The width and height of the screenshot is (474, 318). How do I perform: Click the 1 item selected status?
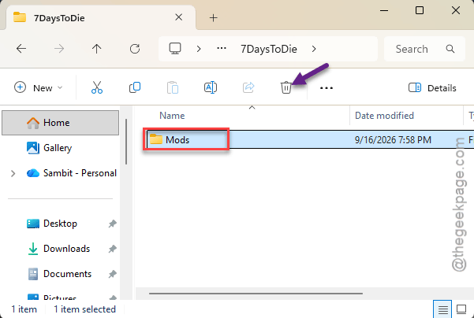click(84, 309)
